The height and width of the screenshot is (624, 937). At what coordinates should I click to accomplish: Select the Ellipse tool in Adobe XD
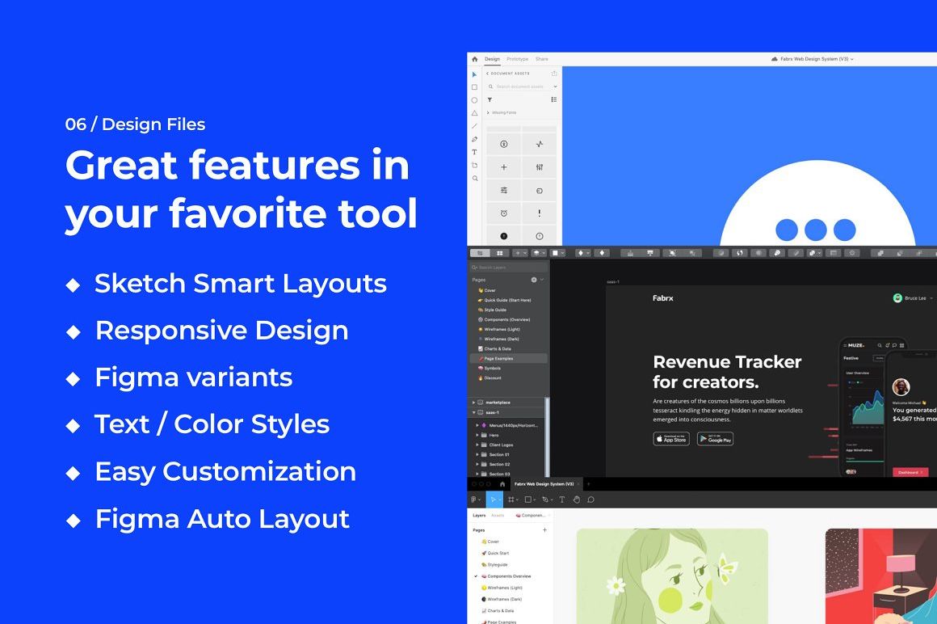click(x=475, y=100)
